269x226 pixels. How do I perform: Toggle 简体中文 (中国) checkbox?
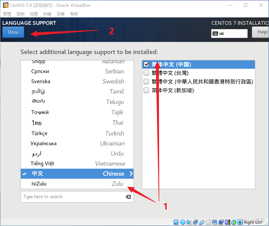point(146,64)
